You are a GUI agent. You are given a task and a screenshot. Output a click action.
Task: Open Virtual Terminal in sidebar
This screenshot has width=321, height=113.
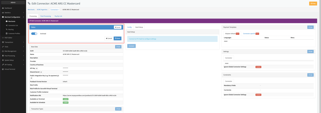point(10,69)
